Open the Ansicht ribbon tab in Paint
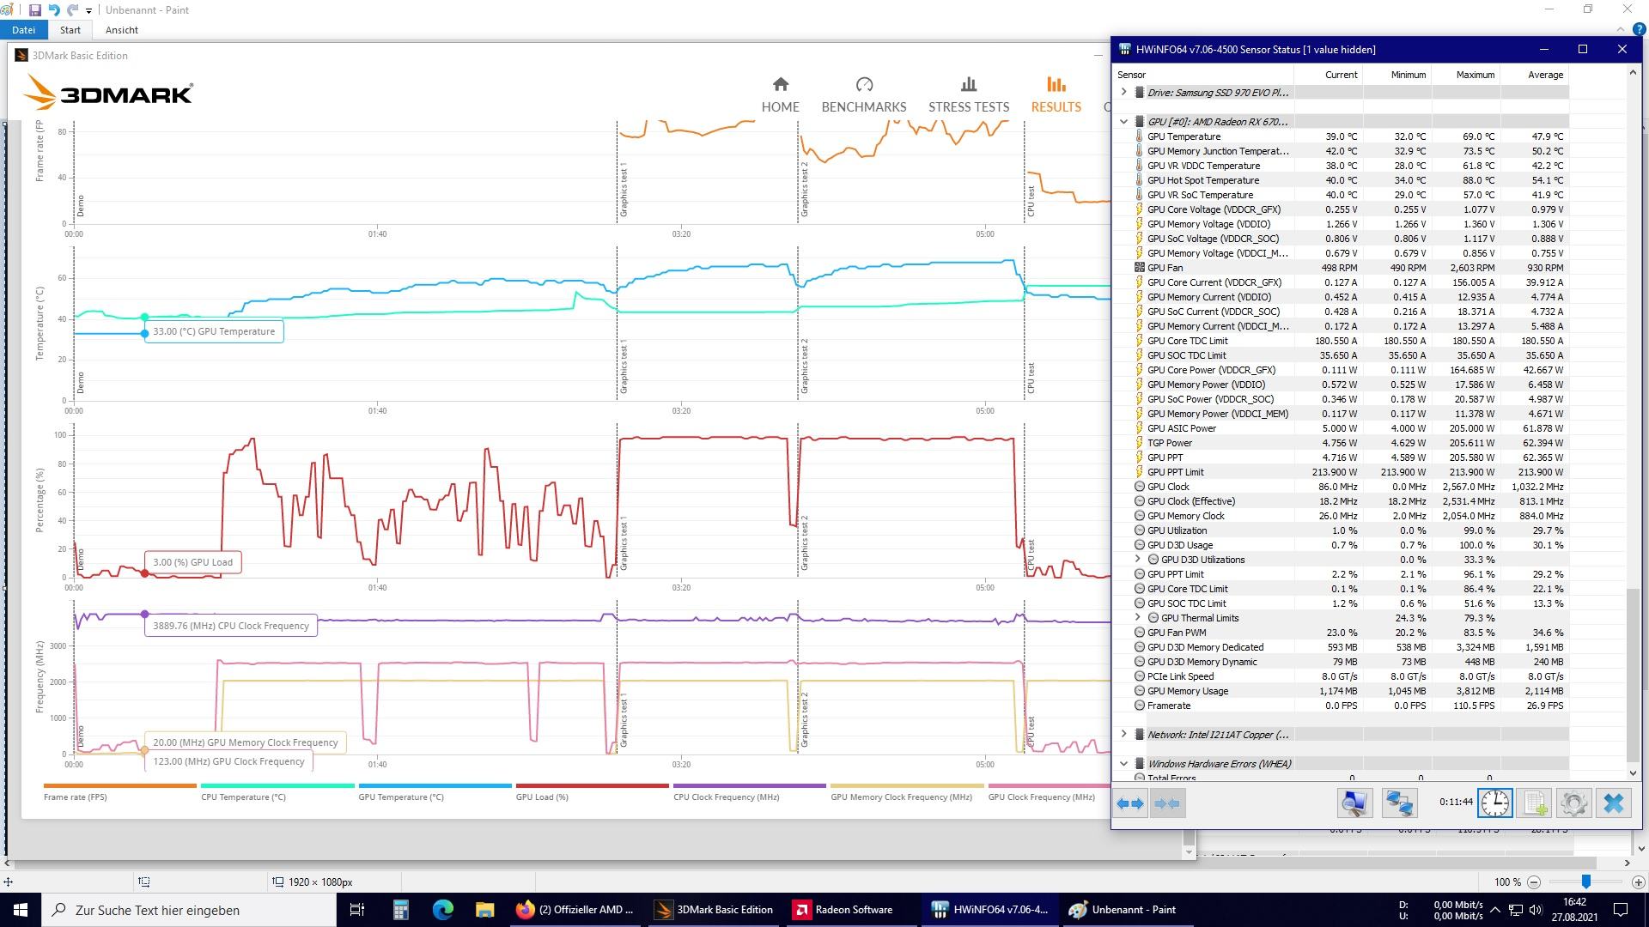 click(122, 30)
